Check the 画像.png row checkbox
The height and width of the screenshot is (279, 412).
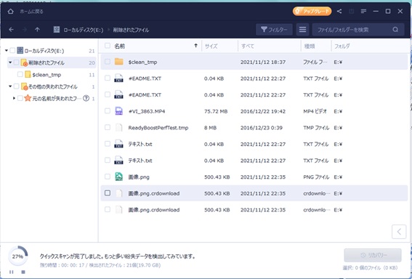108,177
